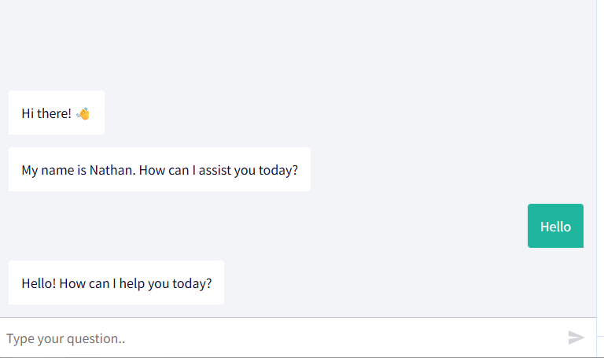Click the green 'Hello' message bubble
The image size is (604, 358).
[x=555, y=226]
